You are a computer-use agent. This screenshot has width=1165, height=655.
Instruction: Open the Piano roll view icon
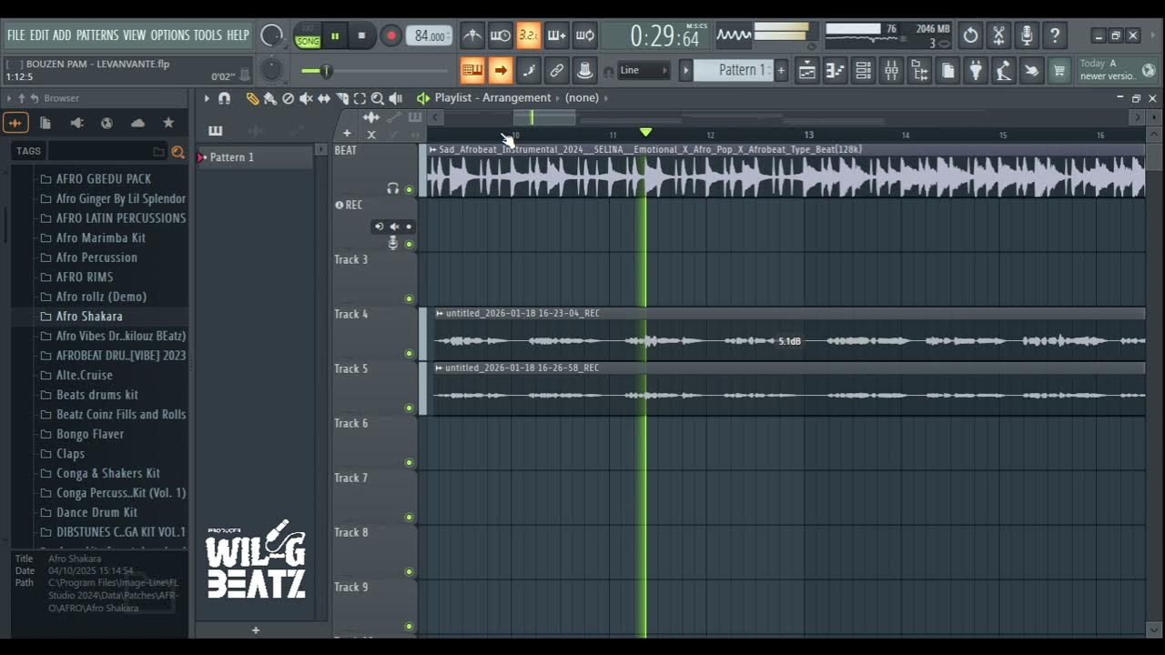tap(835, 70)
